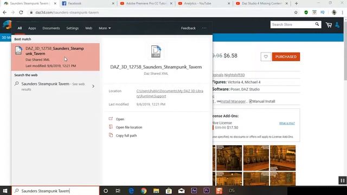Click Feedback in search panel

188,28
